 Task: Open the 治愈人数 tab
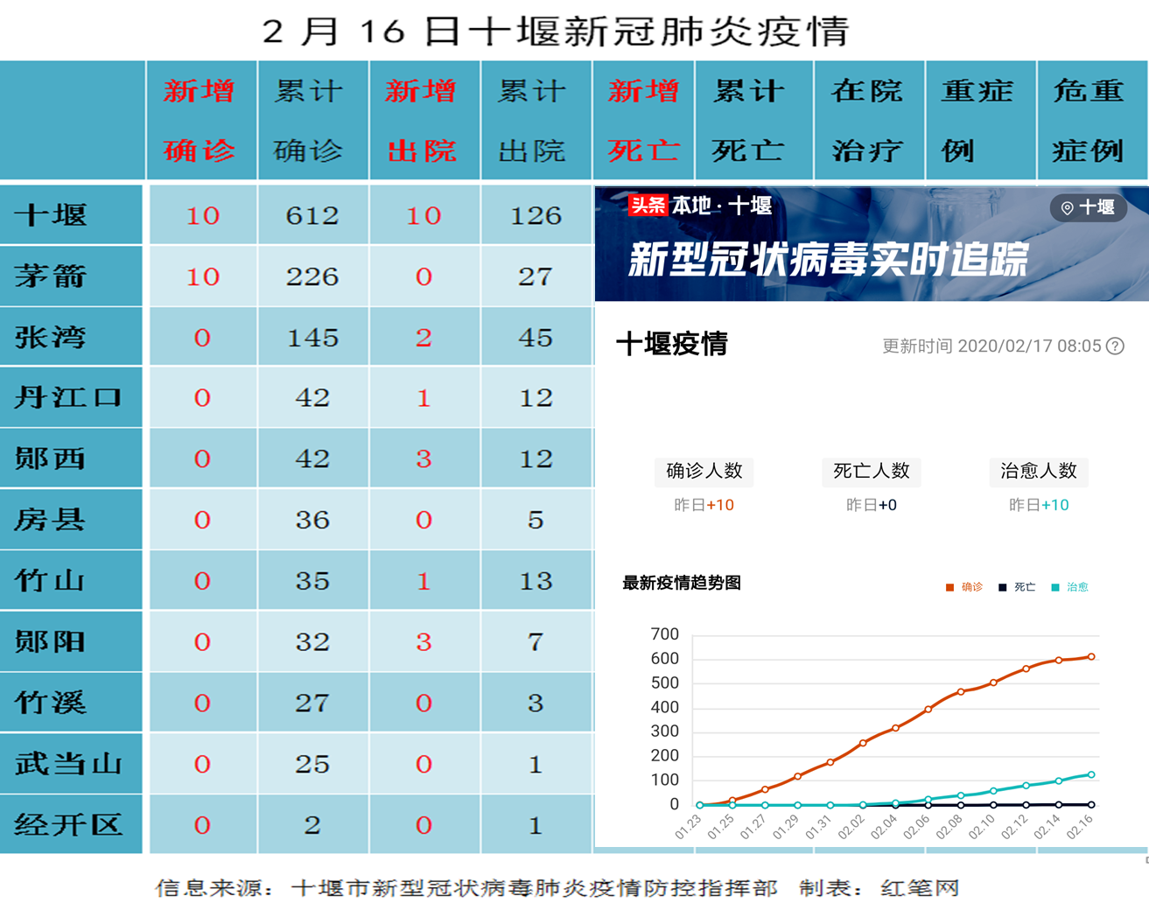(x=1038, y=472)
